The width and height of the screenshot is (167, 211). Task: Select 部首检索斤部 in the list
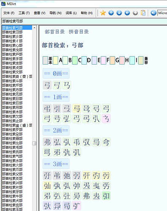coord(17,85)
